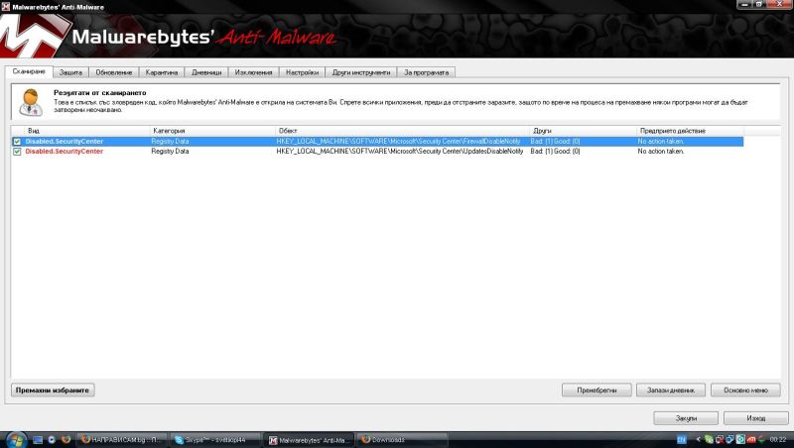Open the Настройки tab
Image resolution: width=794 pixels, height=448 pixels.
[302, 72]
